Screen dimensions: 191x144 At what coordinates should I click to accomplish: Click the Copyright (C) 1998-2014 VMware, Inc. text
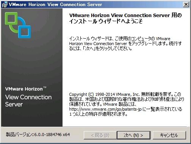click(105, 94)
